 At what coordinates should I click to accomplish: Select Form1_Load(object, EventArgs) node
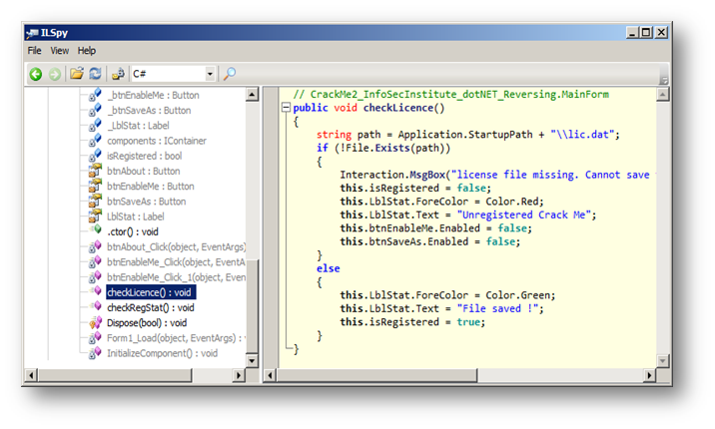(176, 338)
